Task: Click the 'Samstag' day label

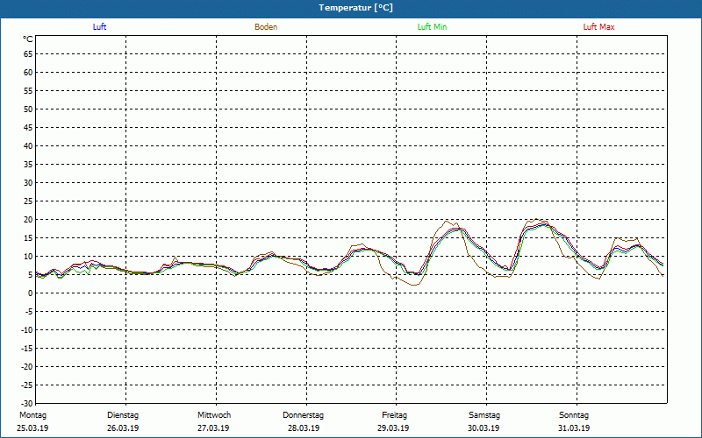Action: [484, 415]
